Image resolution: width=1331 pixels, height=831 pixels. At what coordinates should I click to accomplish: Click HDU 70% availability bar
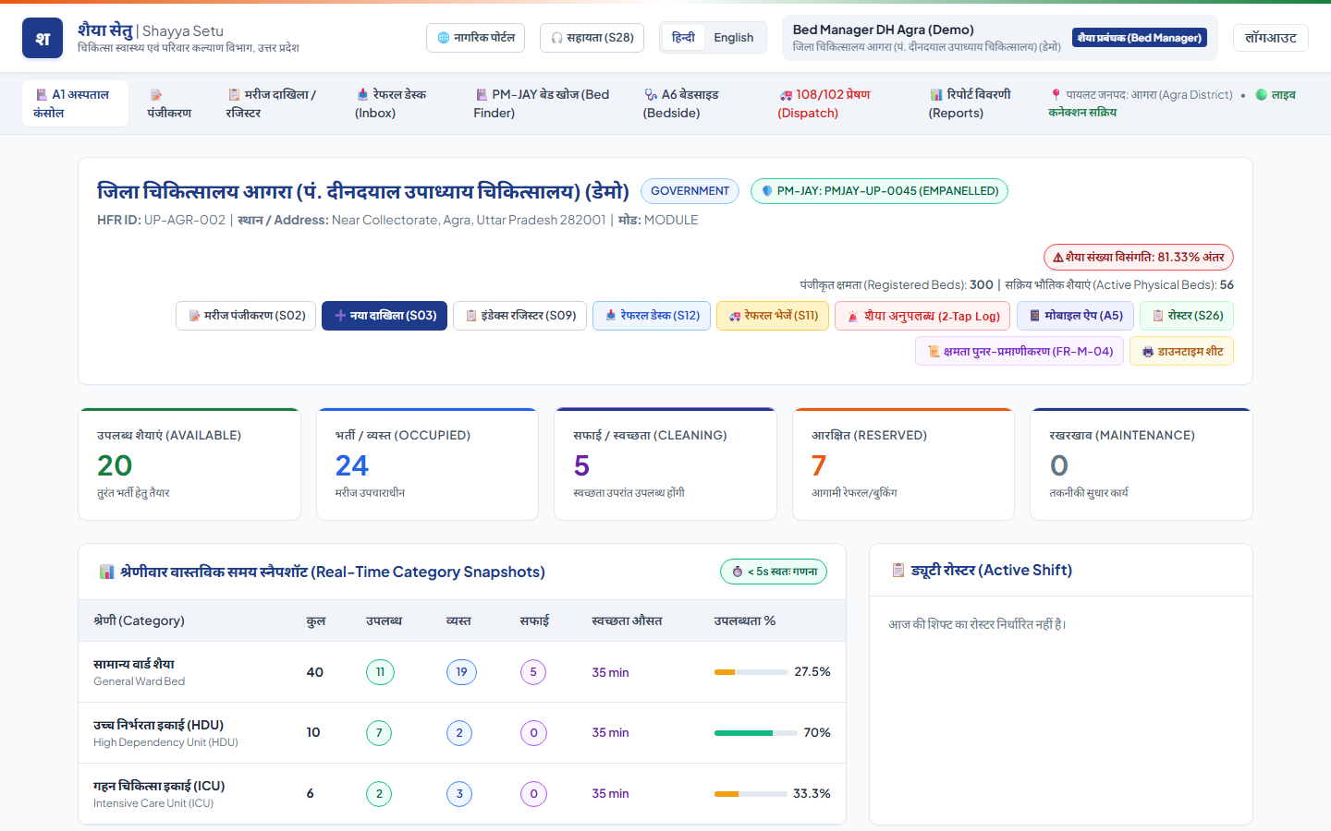755,733
